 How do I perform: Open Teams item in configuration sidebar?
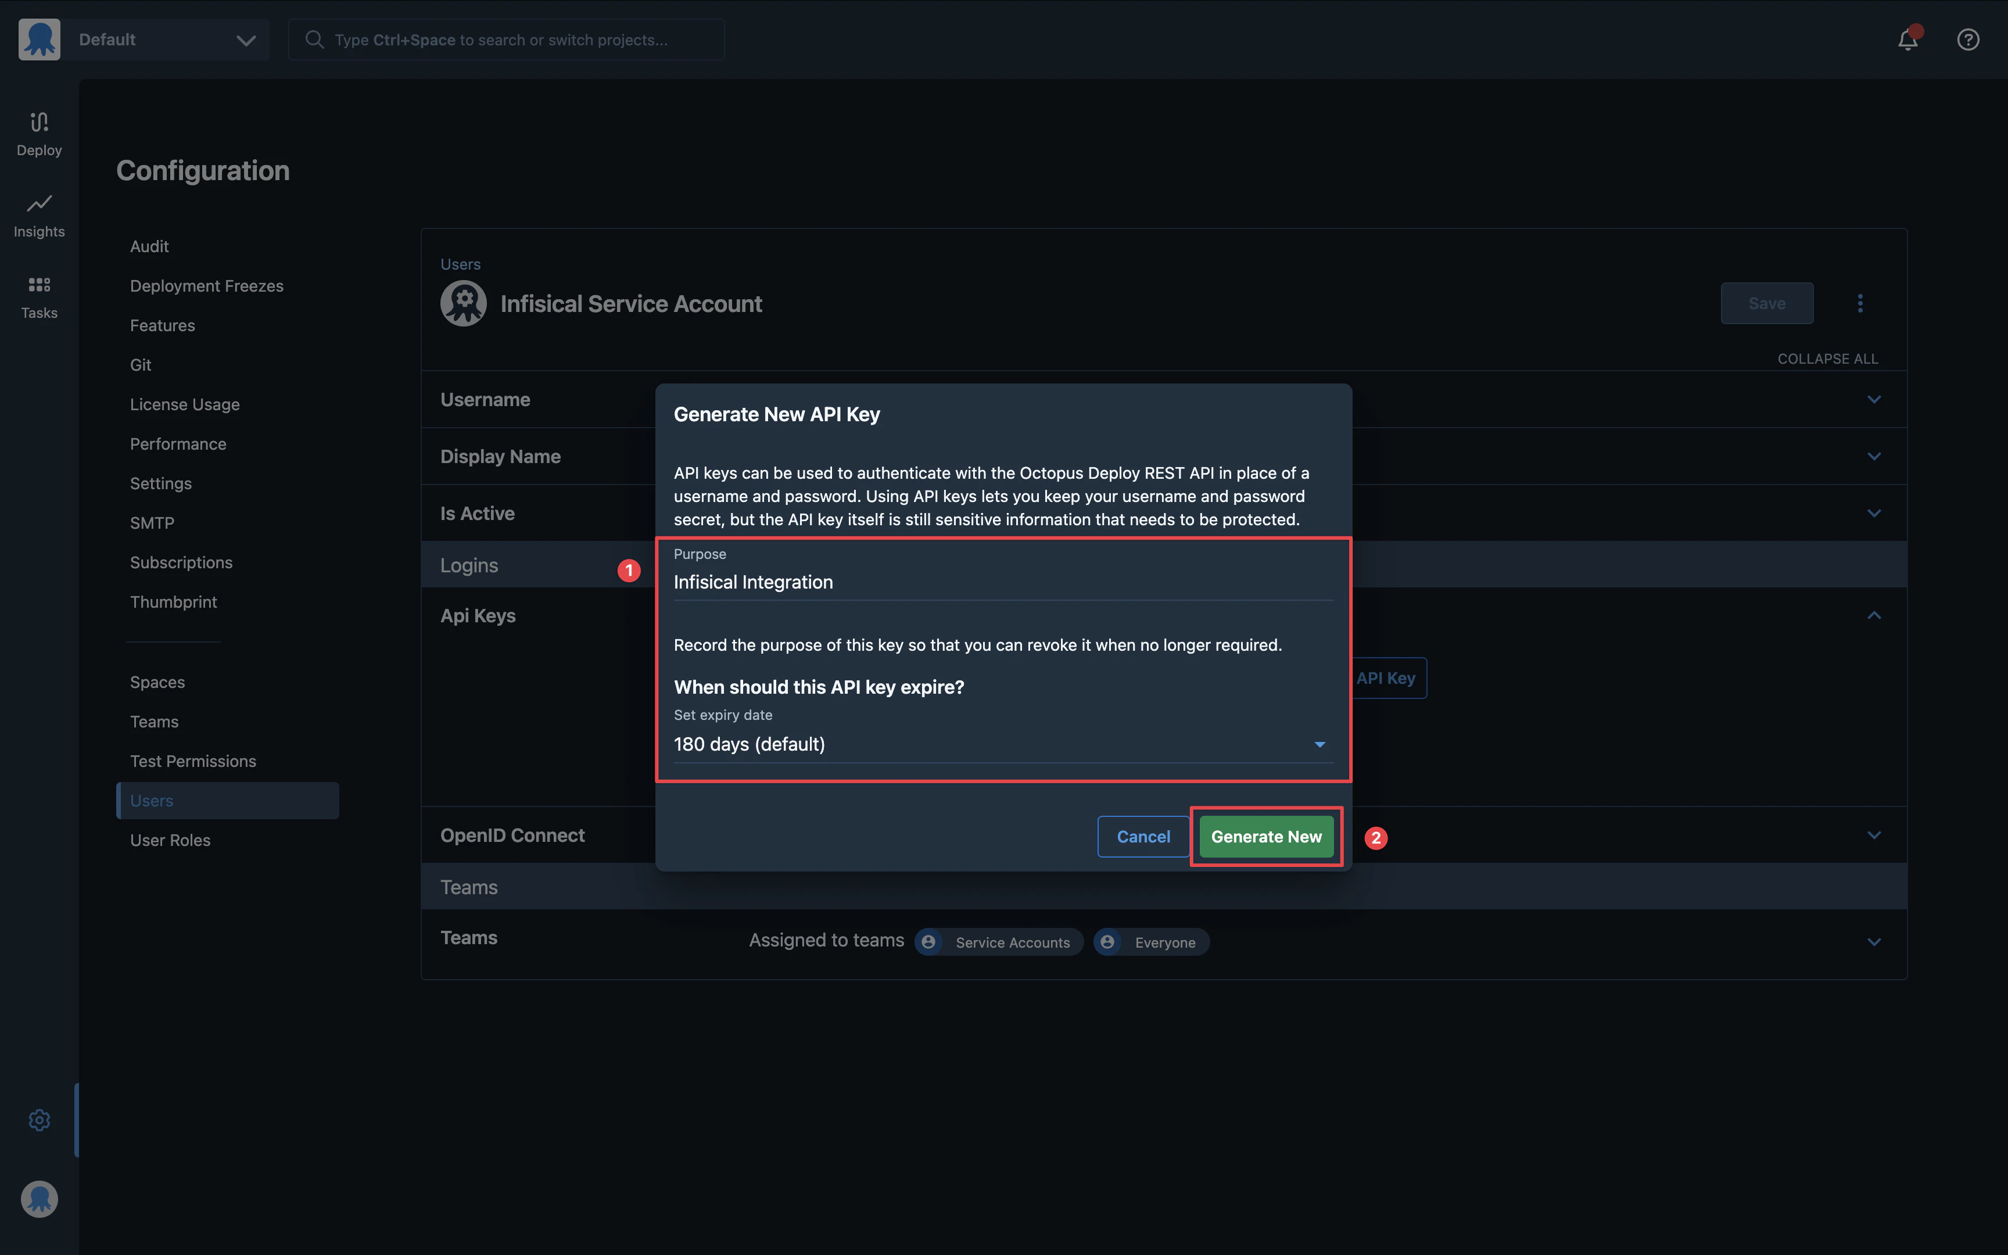click(x=155, y=721)
